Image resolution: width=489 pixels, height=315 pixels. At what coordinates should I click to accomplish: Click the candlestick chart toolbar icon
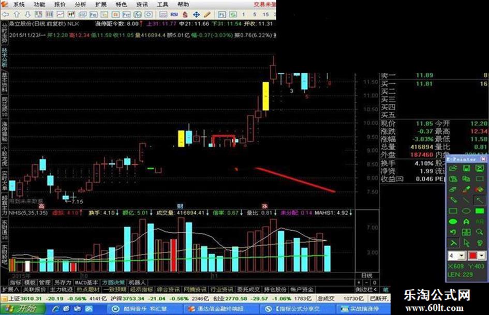[71, 14]
